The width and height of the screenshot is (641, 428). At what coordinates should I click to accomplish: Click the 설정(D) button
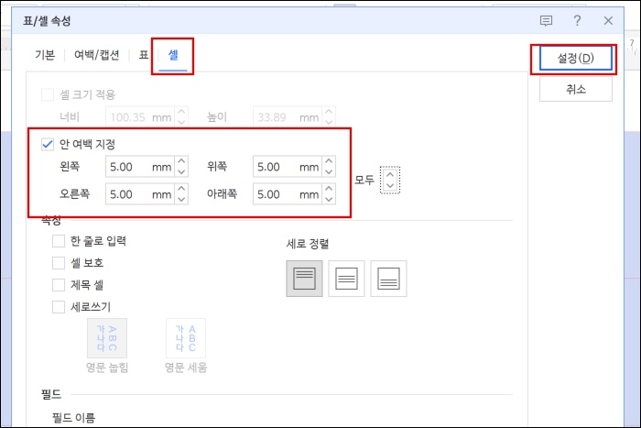coord(576,58)
